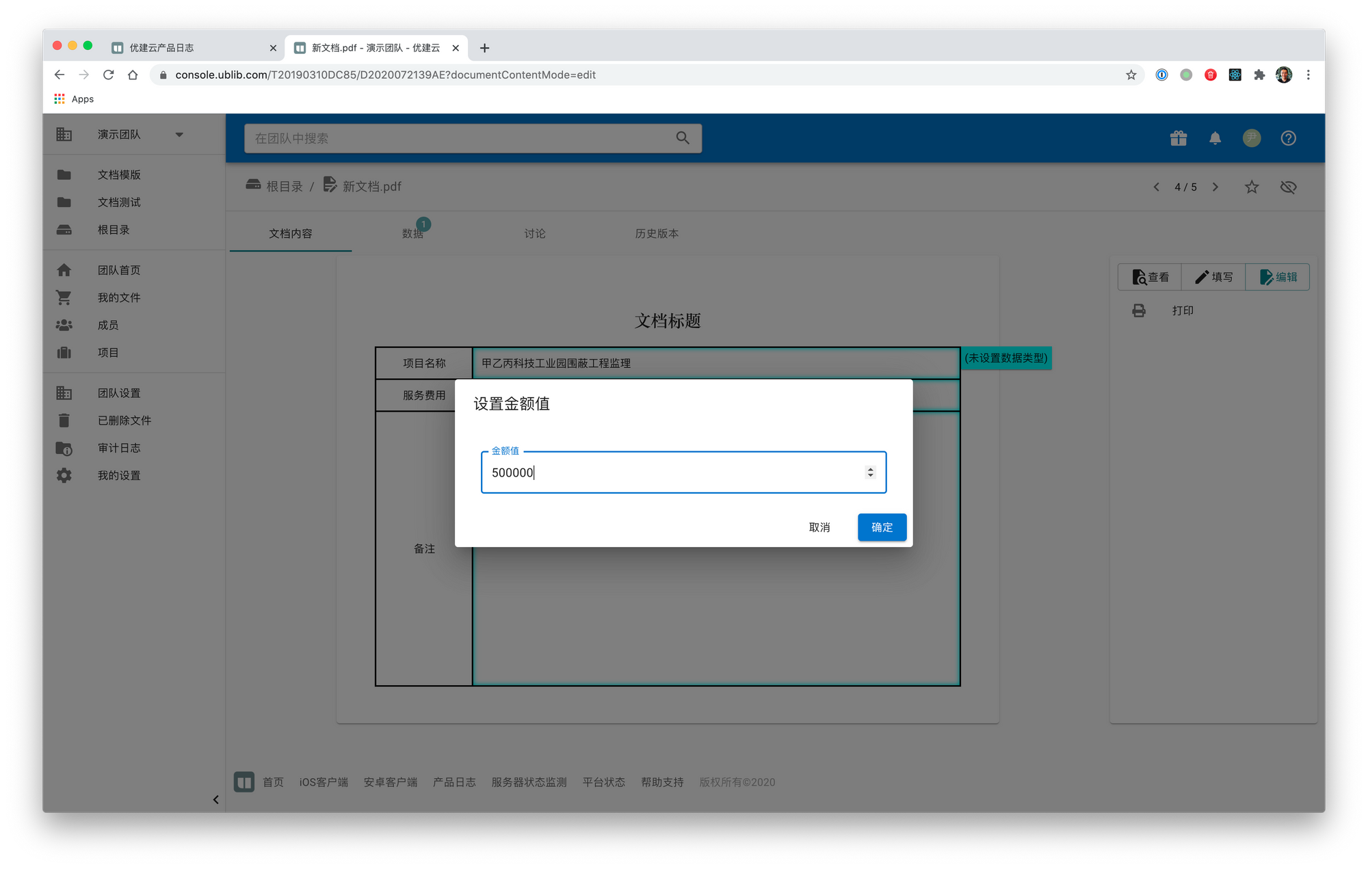The height and width of the screenshot is (869, 1368).
Task: Open the 历史版本 tab
Action: click(656, 234)
